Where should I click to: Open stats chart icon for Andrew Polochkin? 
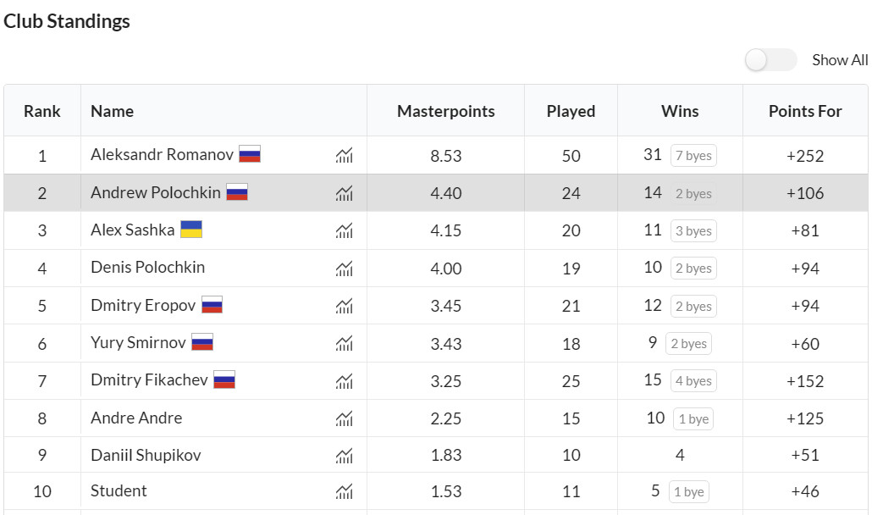pyautogui.click(x=344, y=193)
